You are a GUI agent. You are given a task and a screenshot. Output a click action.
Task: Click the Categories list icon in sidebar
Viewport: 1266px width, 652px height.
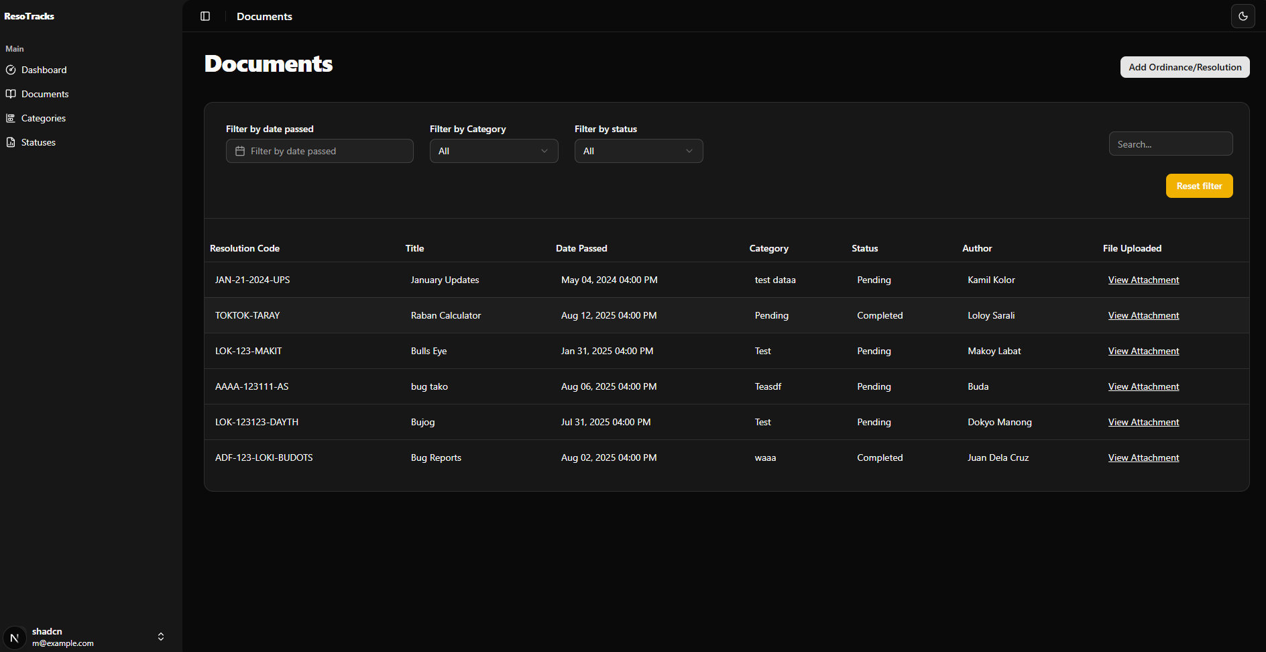pyautogui.click(x=11, y=118)
